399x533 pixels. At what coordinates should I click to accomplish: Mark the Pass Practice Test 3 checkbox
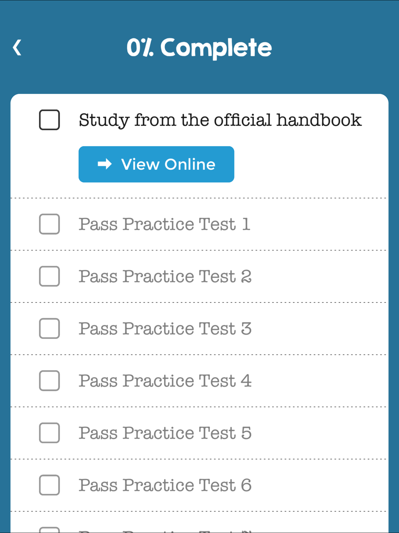(49, 328)
